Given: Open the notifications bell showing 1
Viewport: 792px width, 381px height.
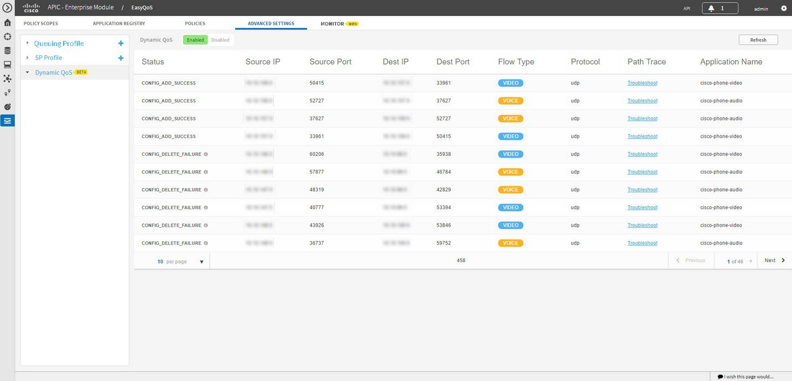Looking at the screenshot, I should [x=719, y=8].
